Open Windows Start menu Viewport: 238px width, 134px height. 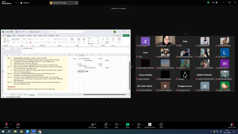(x=3, y=131)
